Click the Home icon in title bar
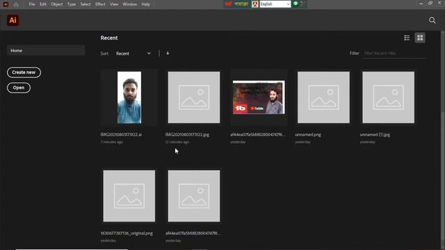Image resolution: width=445 pixels, height=250 pixels. 16,4
